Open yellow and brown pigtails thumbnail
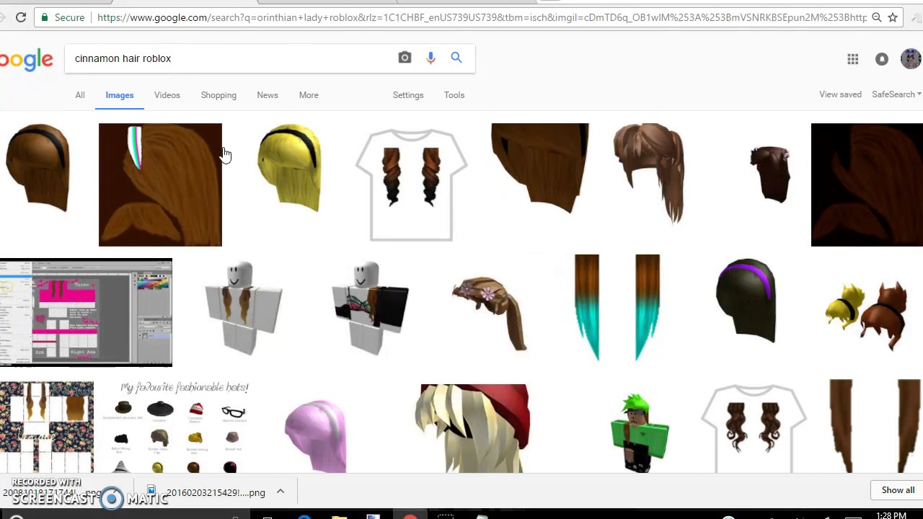Screen dimensions: 923x519 pyautogui.click(x=867, y=316)
